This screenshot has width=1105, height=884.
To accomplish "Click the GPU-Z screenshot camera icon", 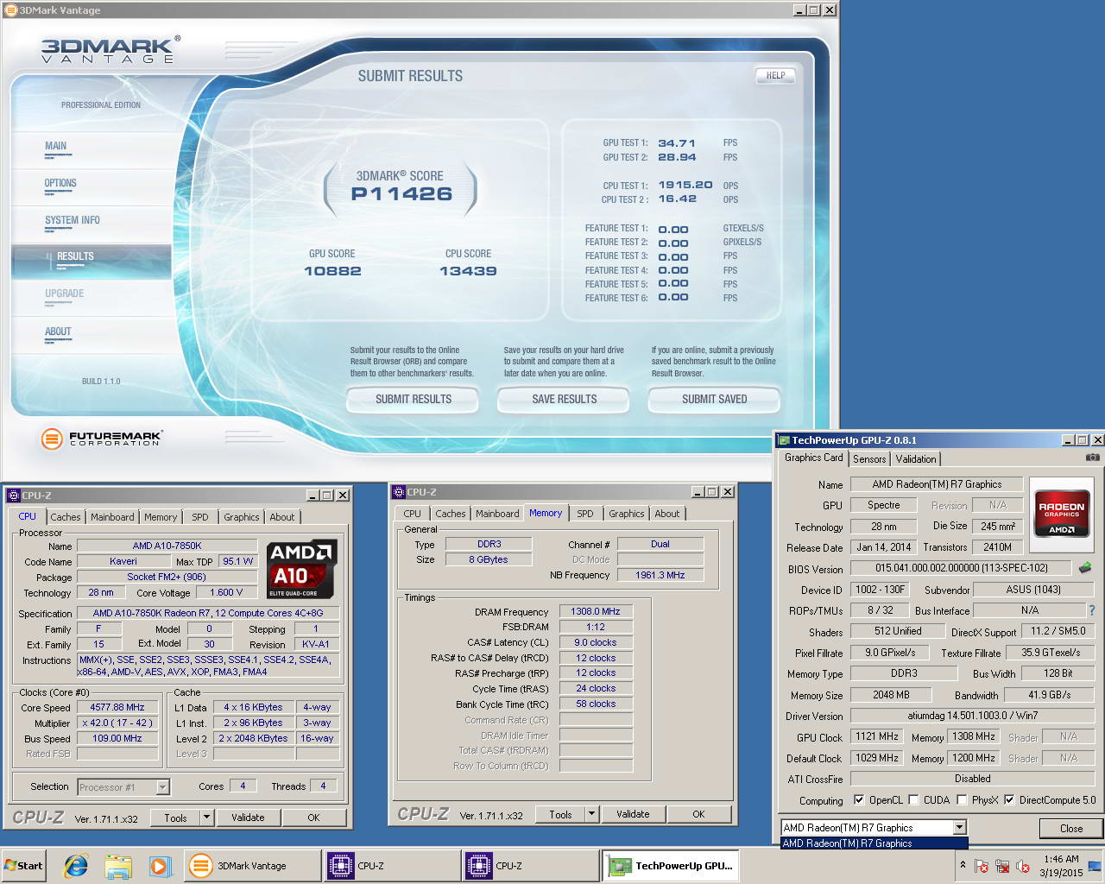I will 1092,458.
